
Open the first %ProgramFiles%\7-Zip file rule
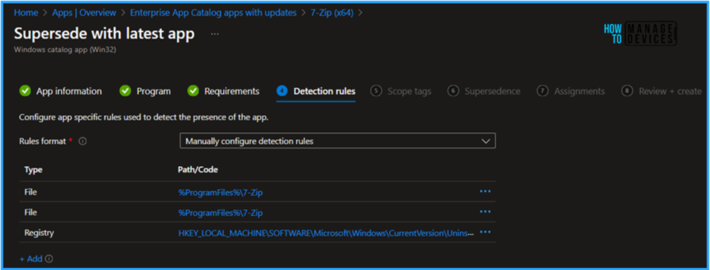(x=220, y=192)
